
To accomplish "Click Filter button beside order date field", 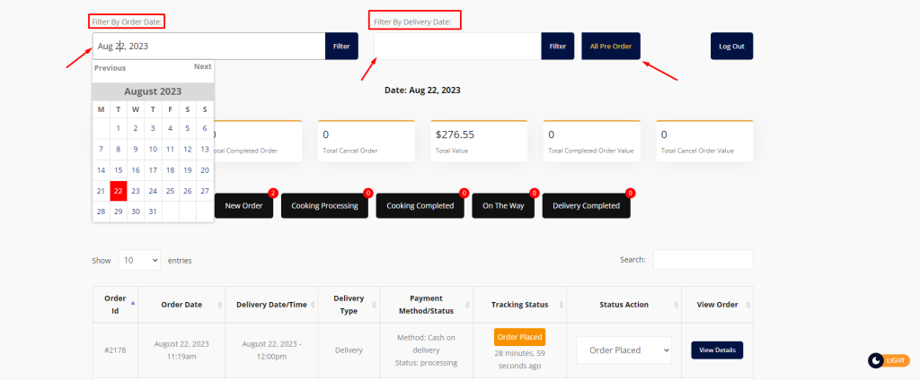I will [341, 46].
